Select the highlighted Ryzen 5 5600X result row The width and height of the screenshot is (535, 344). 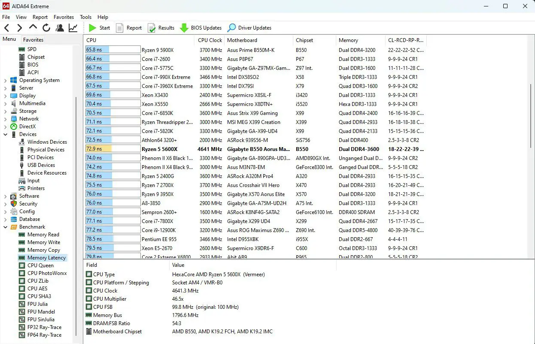(x=255, y=149)
